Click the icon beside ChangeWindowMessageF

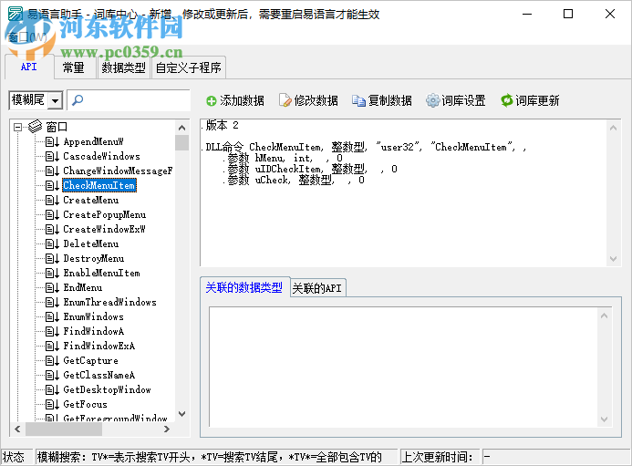(x=52, y=171)
